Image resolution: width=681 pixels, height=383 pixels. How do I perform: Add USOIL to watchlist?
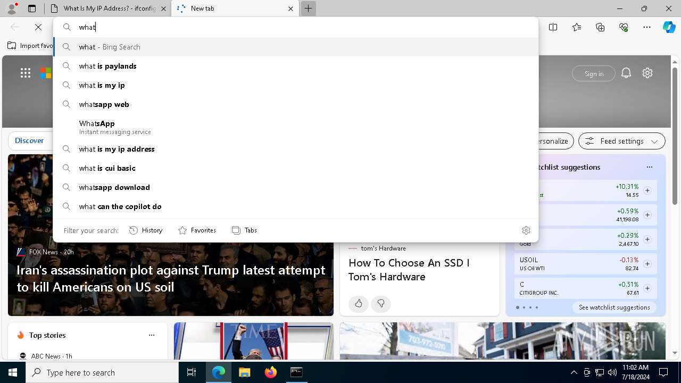[647, 264]
